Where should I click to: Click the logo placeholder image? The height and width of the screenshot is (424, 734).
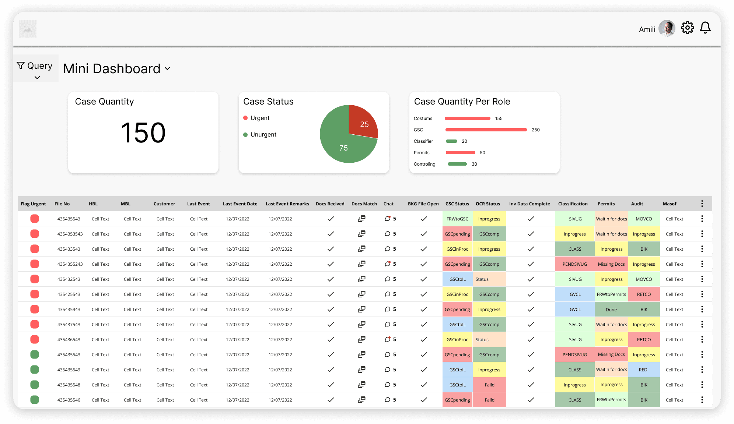pos(28,29)
